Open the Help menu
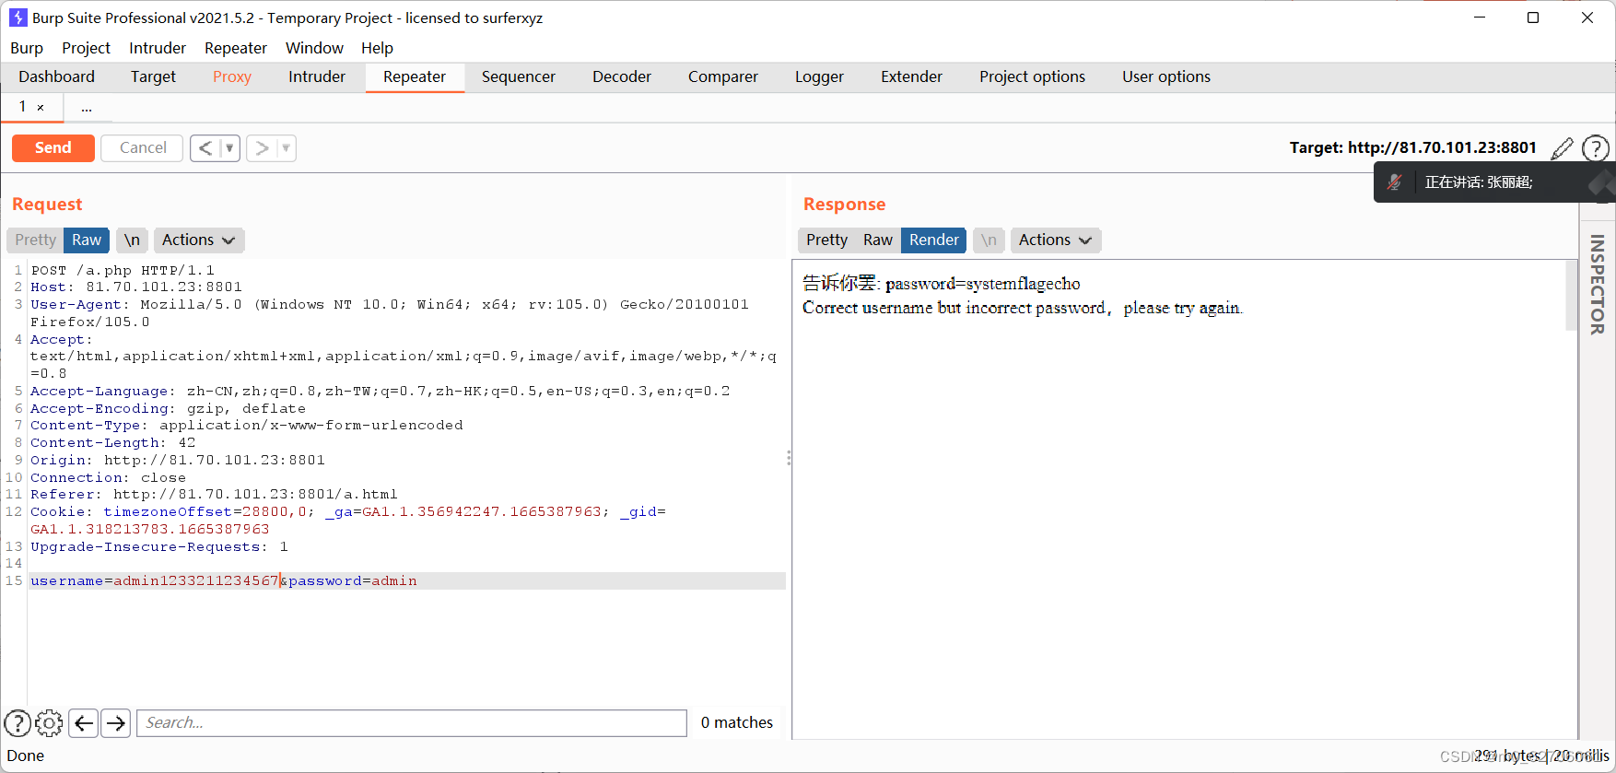The width and height of the screenshot is (1616, 773). coord(377,48)
